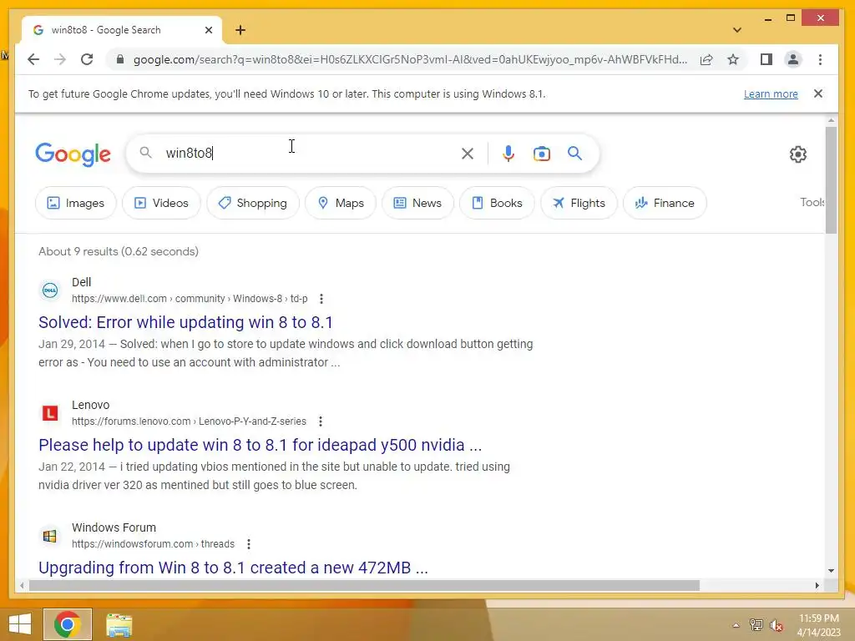Dismiss the Chrome update notification bar

(x=818, y=93)
